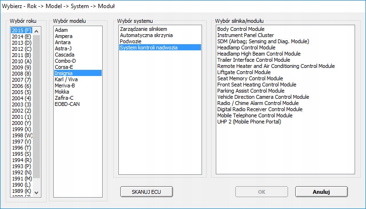Select Liftgate Control Module
Image resolution: width=366 pixels, height=209 pixels.
[x=243, y=72]
